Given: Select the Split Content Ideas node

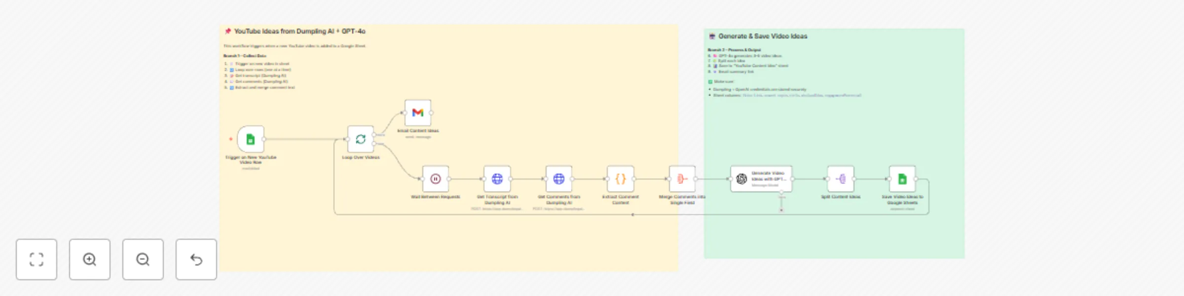Looking at the screenshot, I should pyautogui.click(x=841, y=179).
